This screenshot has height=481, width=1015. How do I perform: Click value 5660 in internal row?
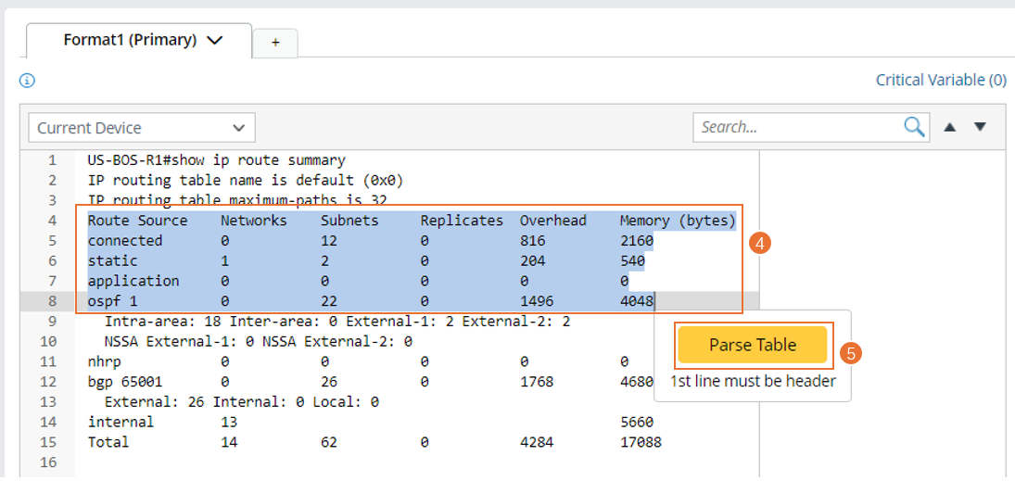[x=636, y=422]
